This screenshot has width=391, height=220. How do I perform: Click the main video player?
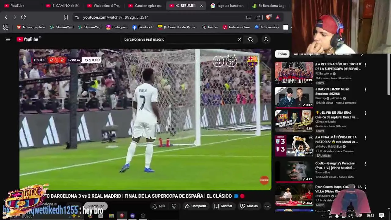pos(145,119)
